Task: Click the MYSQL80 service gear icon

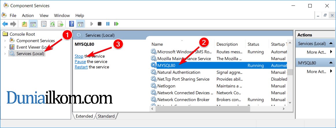Action: point(153,66)
